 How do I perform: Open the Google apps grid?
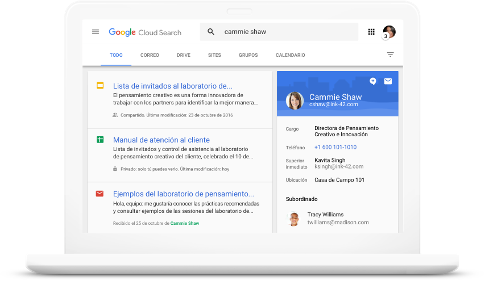[371, 32]
